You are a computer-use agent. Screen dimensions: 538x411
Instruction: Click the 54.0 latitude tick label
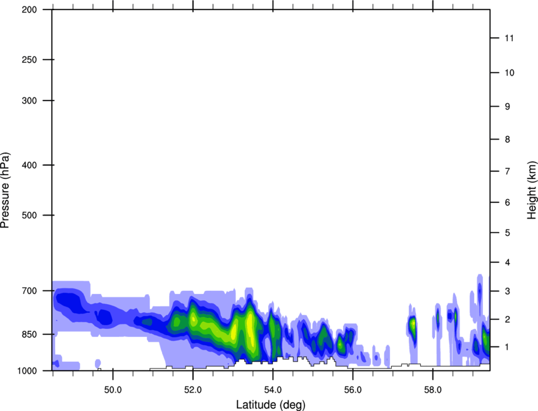click(x=273, y=390)
